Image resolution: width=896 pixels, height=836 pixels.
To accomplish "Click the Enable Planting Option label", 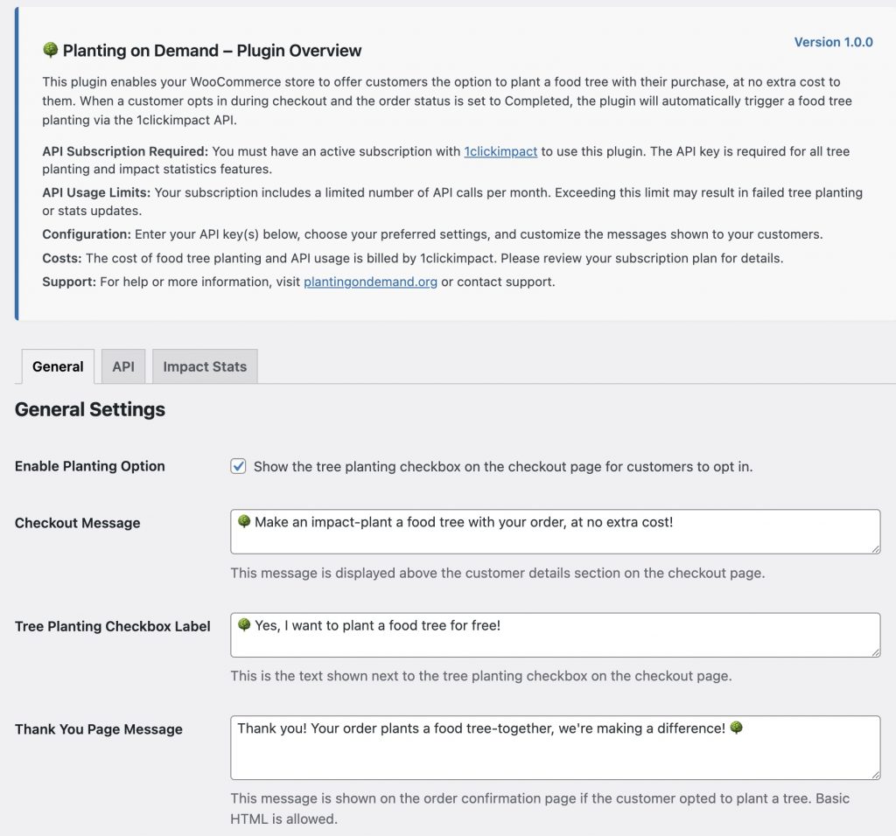I will pyautogui.click(x=90, y=466).
